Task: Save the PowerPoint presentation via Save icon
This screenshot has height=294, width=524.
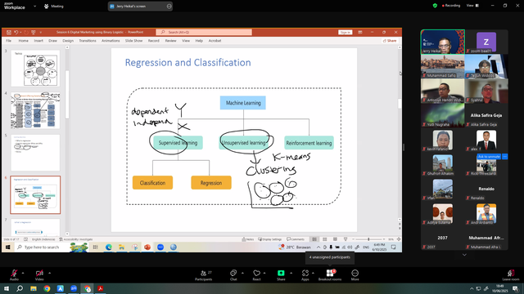Action: click(9, 33)
